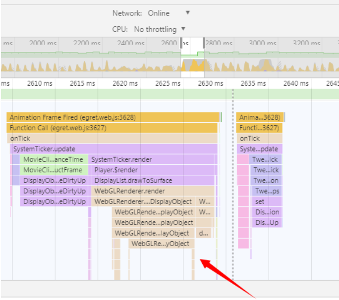Grab the left overview selection handle

tap(181, 43)
